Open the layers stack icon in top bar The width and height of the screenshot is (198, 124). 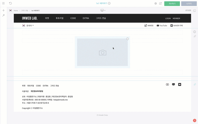pos(156,4)
